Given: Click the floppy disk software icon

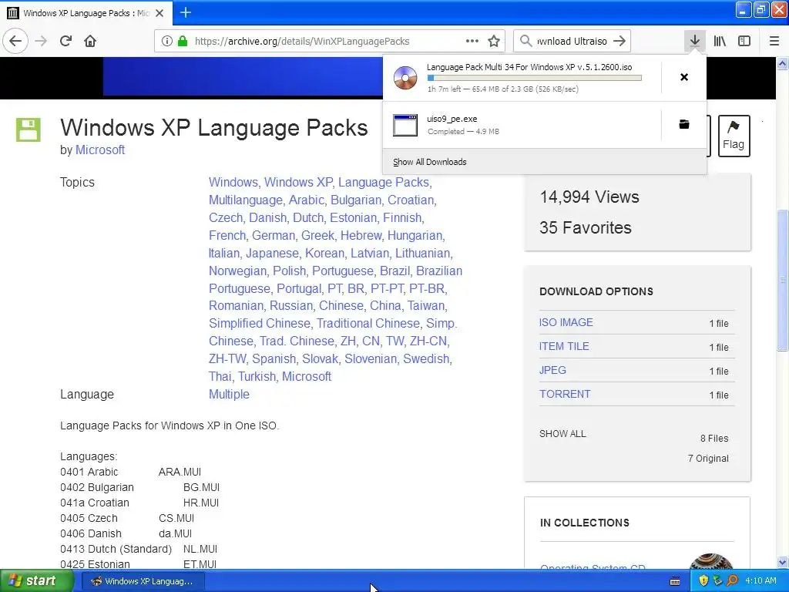Looking at the screenshot, I should 29,129.
